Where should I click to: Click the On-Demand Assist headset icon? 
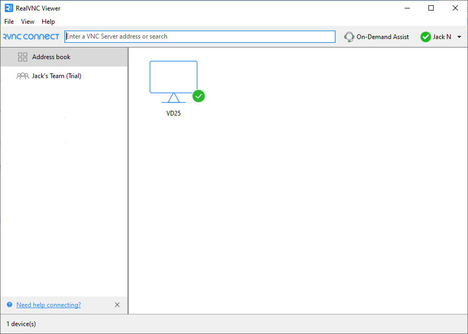349,37
